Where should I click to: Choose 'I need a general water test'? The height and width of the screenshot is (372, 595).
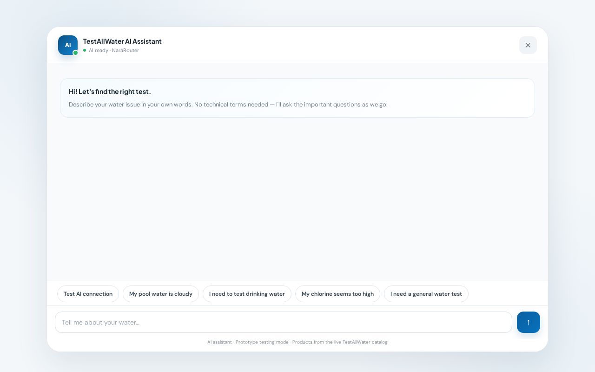[x=426, y=294]
